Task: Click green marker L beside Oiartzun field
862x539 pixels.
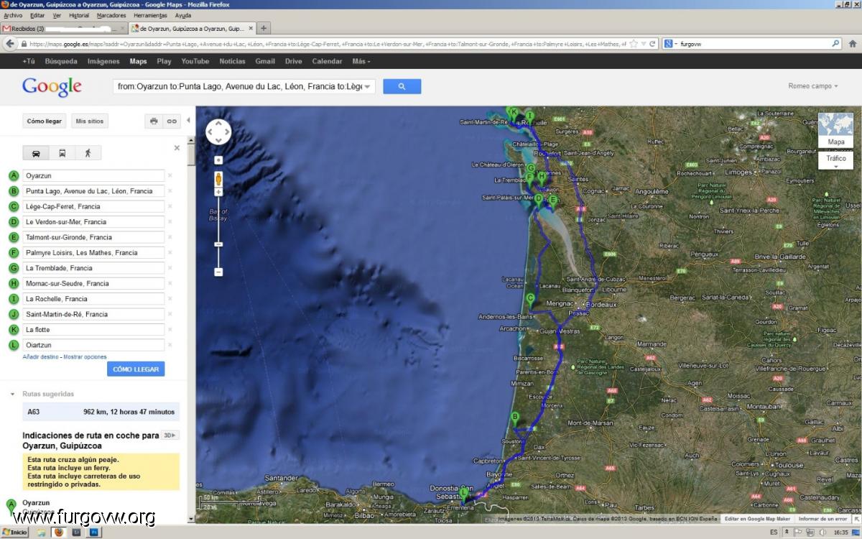Action: tap(13, 345)
